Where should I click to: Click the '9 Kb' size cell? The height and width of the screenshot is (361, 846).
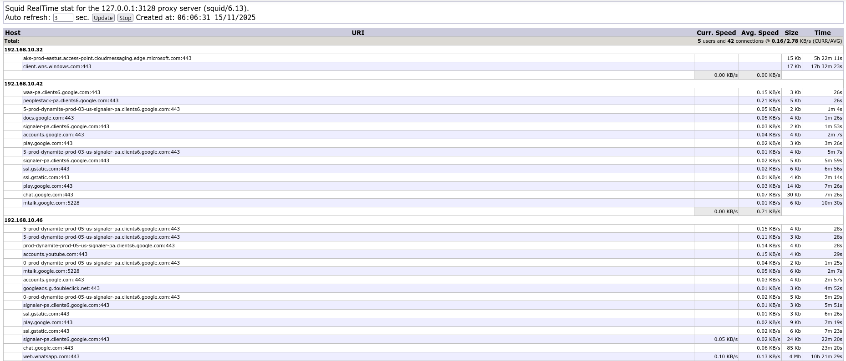791,322
